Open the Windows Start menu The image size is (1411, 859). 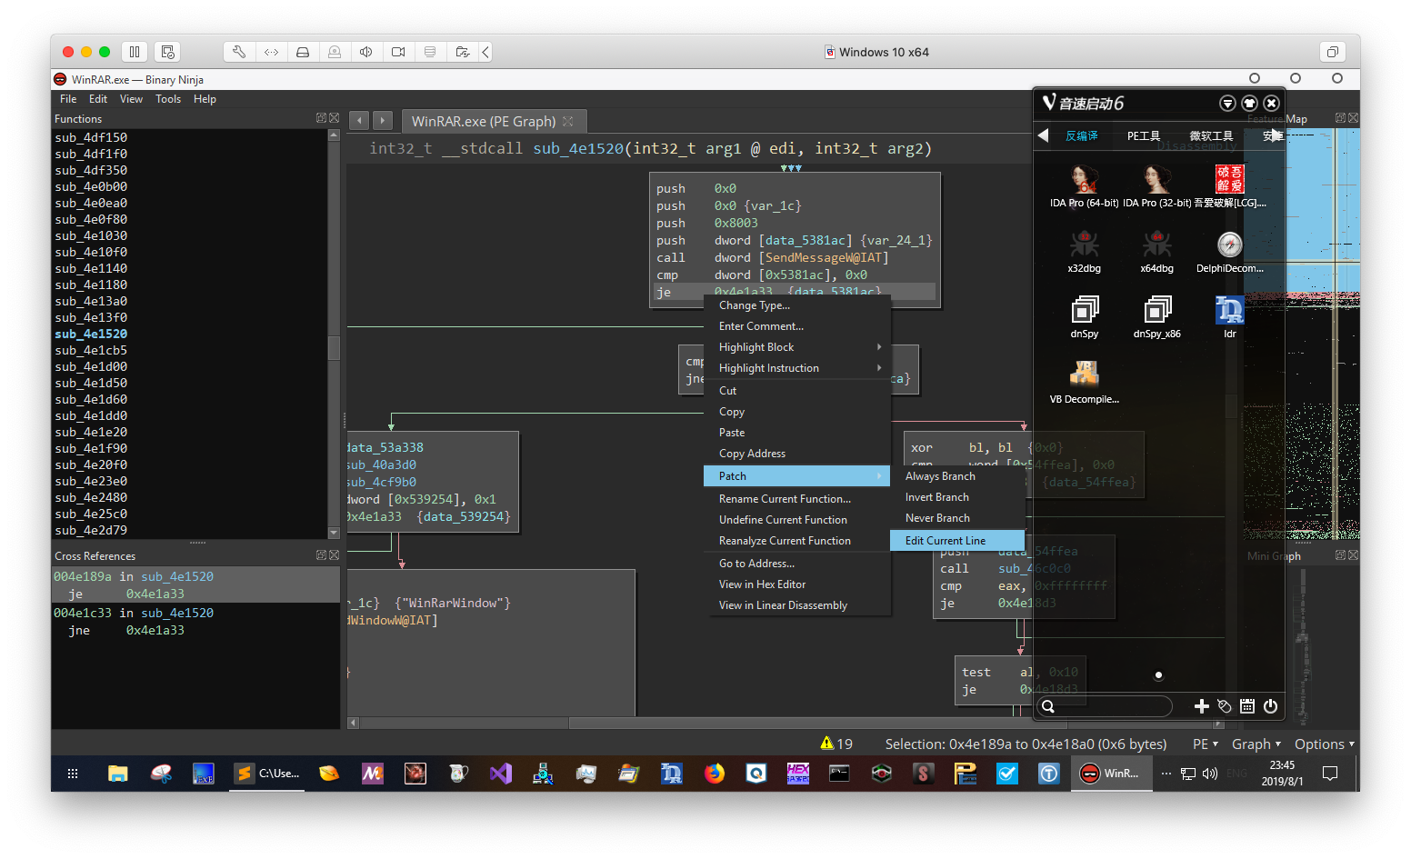pos(73,774)
